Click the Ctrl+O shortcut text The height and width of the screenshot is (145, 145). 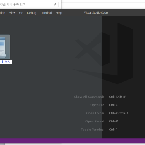114,105
